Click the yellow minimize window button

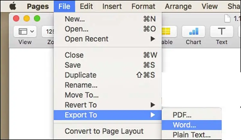point(27,19)
